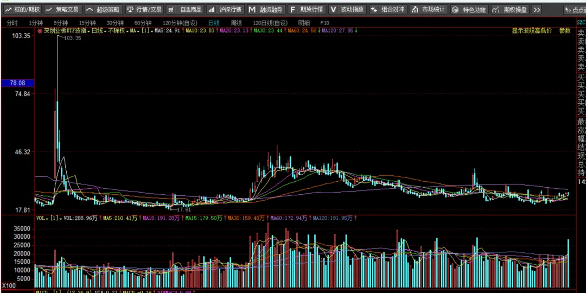Open the 期货行情 toolbar label
This screenshot has height=293, width=586.
tap(311, 10)
